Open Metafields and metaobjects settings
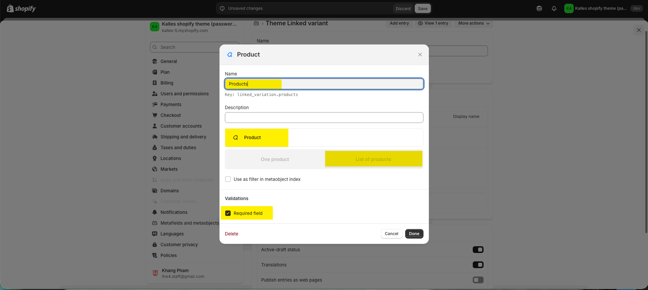Screen dimensions: 648x290 click(x=189, y=223)
